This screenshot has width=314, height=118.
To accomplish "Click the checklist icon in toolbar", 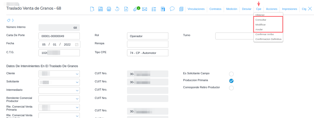I will [154, 9].
